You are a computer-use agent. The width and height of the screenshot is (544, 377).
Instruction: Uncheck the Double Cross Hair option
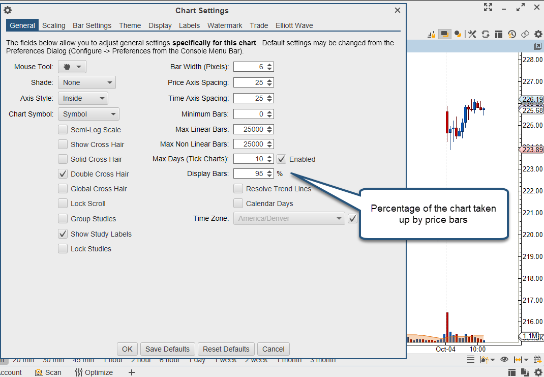click(63, 174)
